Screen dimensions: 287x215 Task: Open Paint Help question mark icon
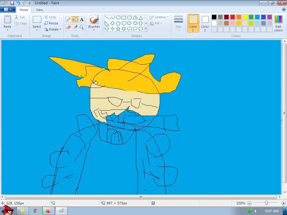(284, 10)
